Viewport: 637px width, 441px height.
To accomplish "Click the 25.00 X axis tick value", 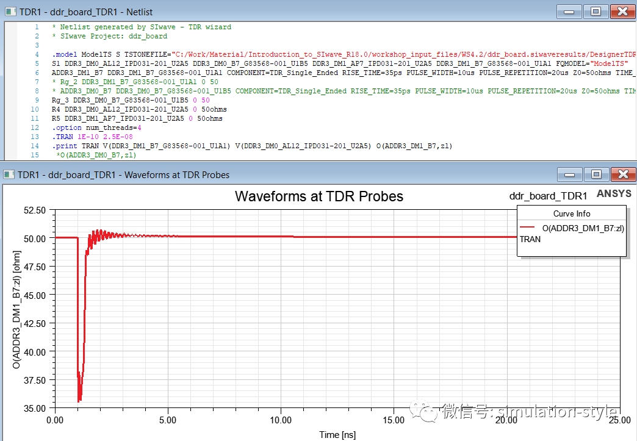I will coord(620,420).
